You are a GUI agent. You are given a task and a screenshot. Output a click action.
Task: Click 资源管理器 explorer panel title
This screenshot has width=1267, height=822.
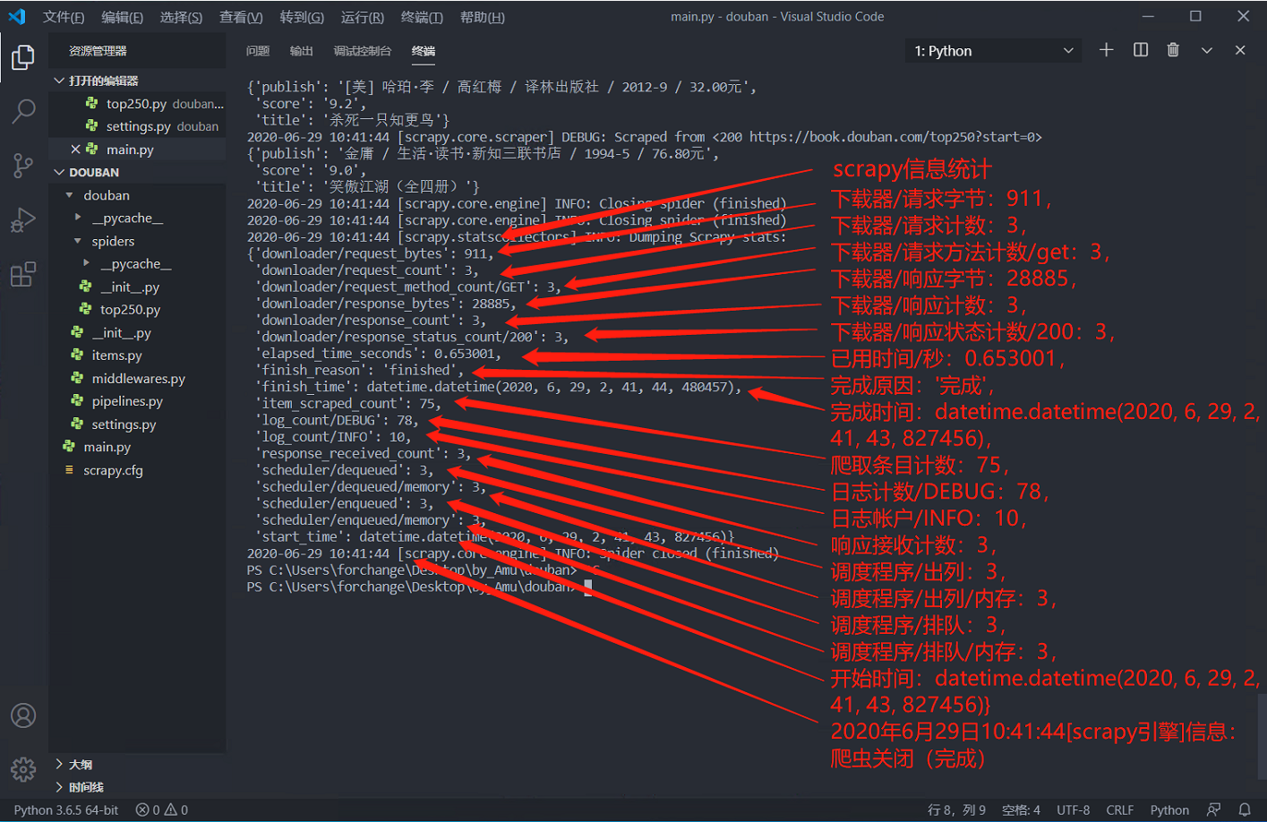pyautogui.click(x=98, y=51)
